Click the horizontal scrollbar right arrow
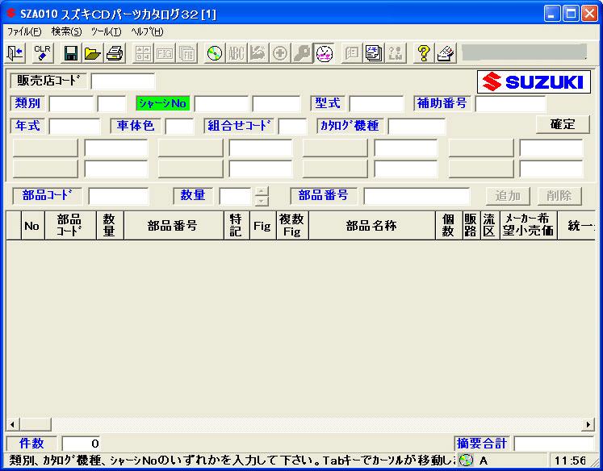 [588, 424]
